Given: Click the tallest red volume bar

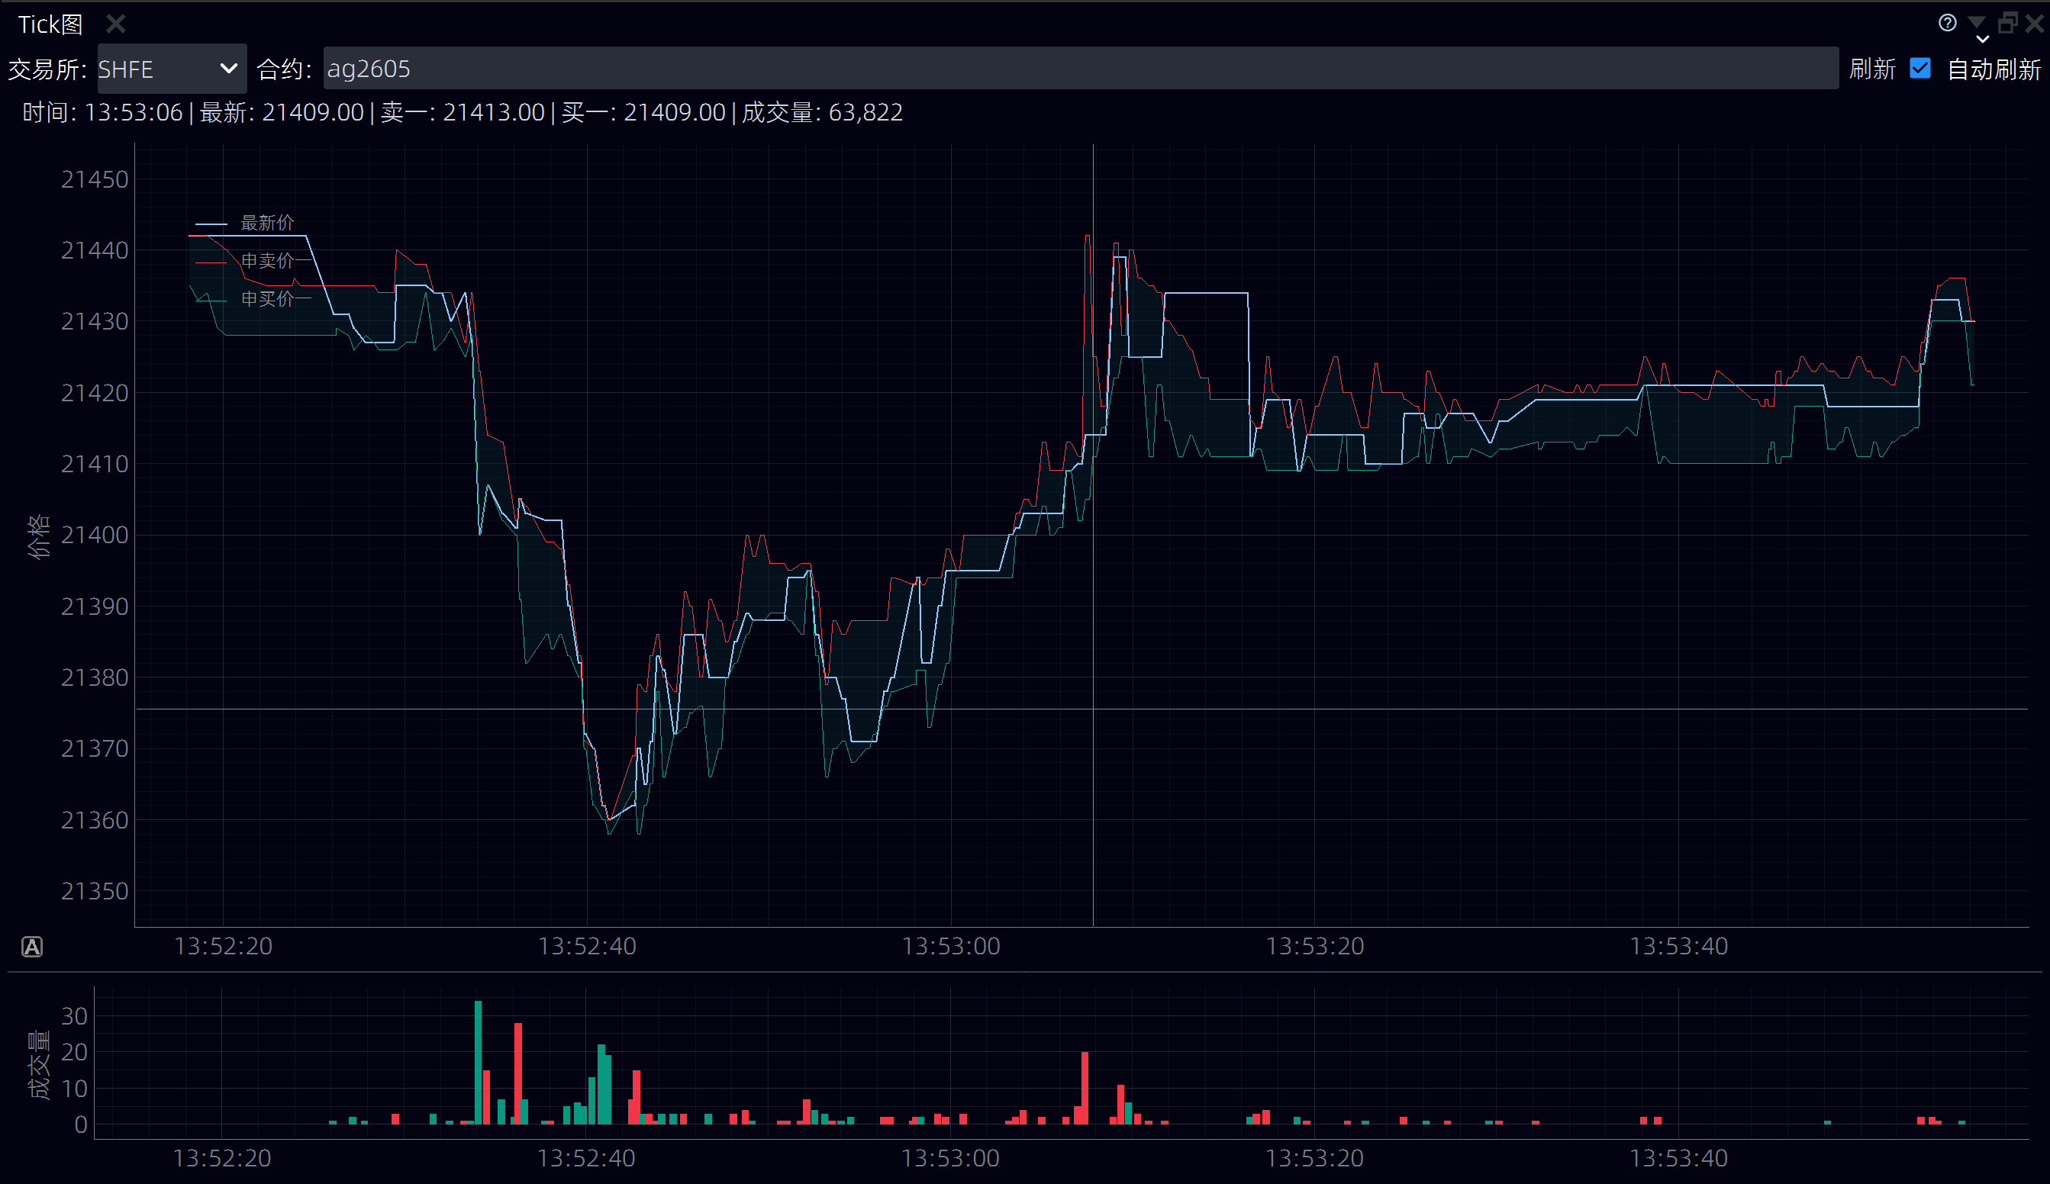Looking at the screenshot, I should coord(518,1072).
